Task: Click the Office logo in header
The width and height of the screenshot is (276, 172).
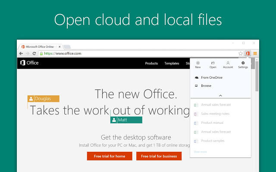Action: pyautogui.click(x=29, y=63)
